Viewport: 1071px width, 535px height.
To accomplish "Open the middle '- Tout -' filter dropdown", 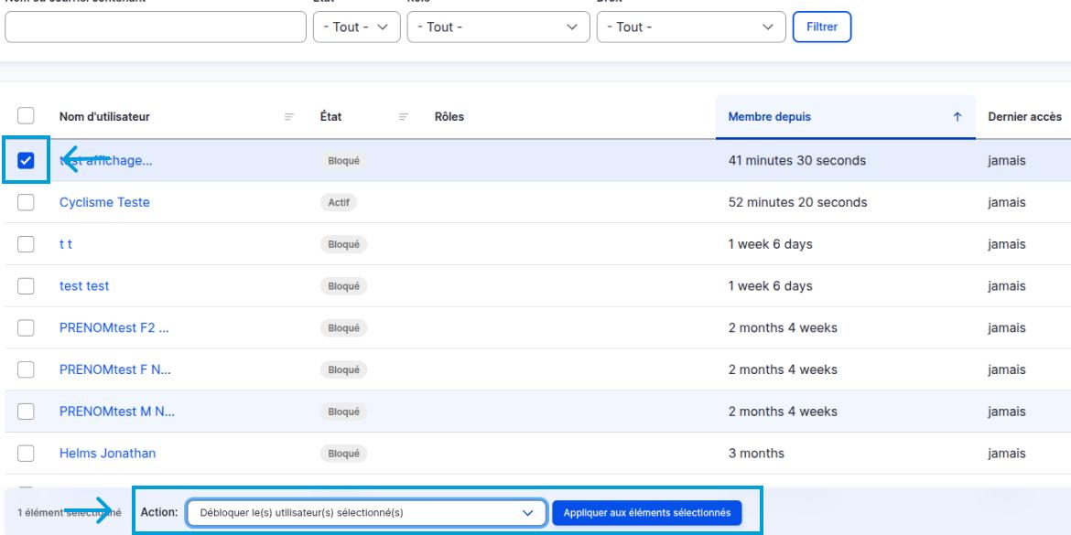I will [x=497, y=27].
